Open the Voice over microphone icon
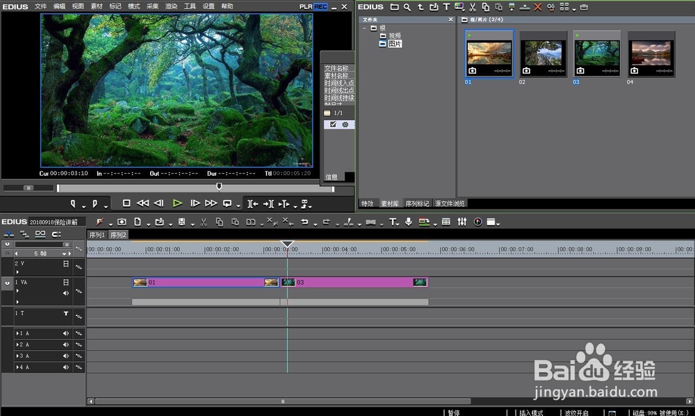695x416 pixels. (x=409, y=222)
